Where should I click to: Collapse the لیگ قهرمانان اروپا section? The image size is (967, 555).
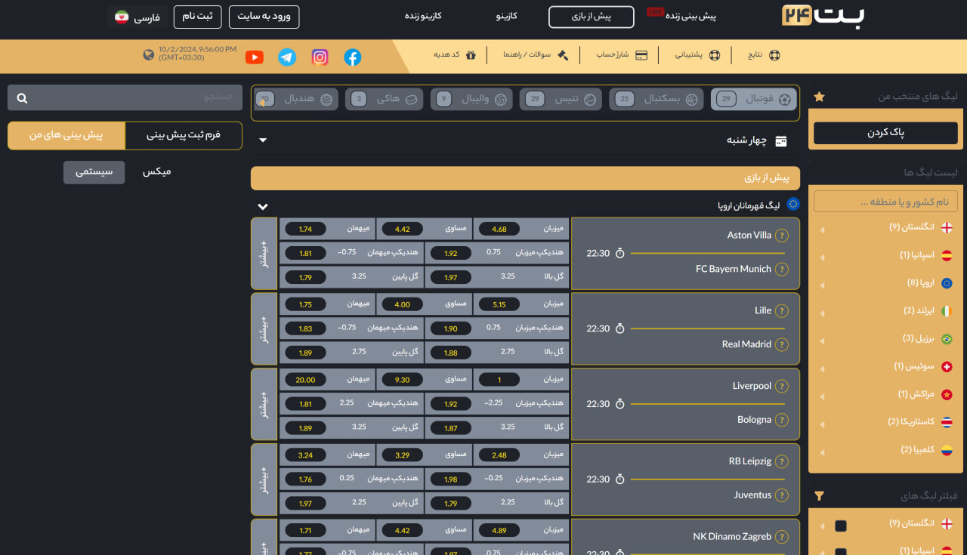coord(263,206)
